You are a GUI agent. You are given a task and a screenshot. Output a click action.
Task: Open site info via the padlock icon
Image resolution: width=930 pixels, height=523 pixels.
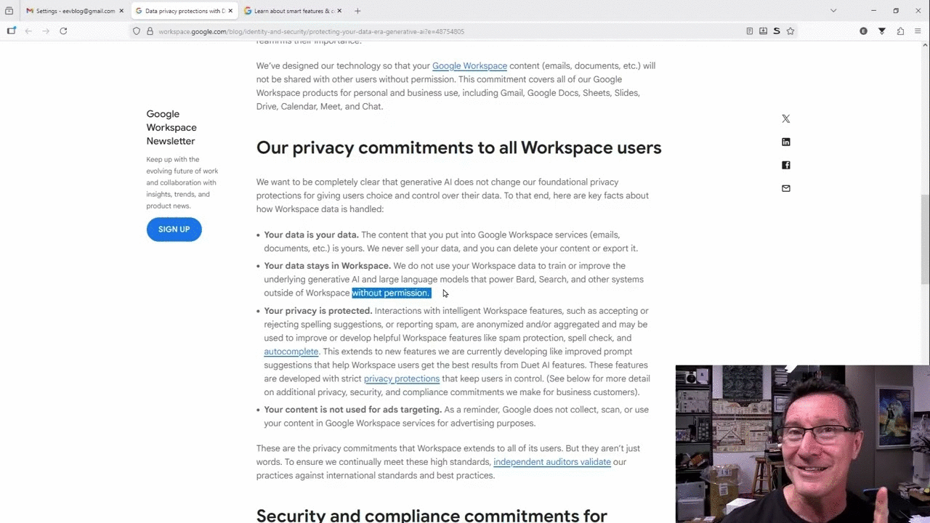150,31
